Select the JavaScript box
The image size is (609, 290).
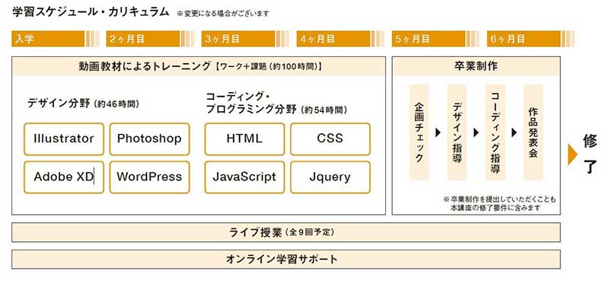[244, 177]
